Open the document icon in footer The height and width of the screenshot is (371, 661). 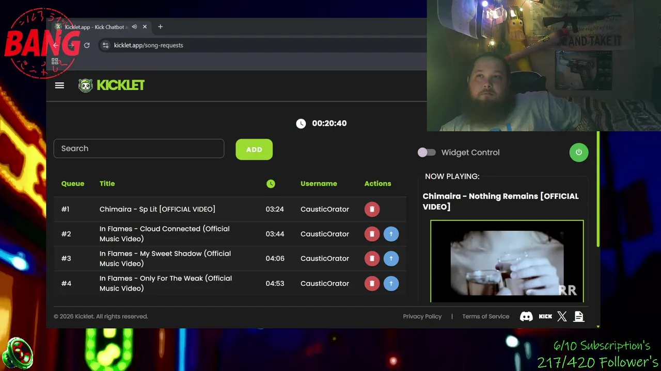[579, 316]
